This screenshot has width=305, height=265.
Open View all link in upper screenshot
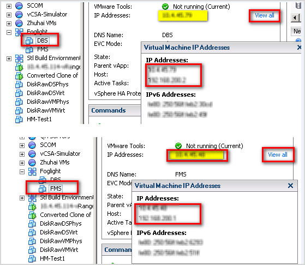[x=265, y=15]
